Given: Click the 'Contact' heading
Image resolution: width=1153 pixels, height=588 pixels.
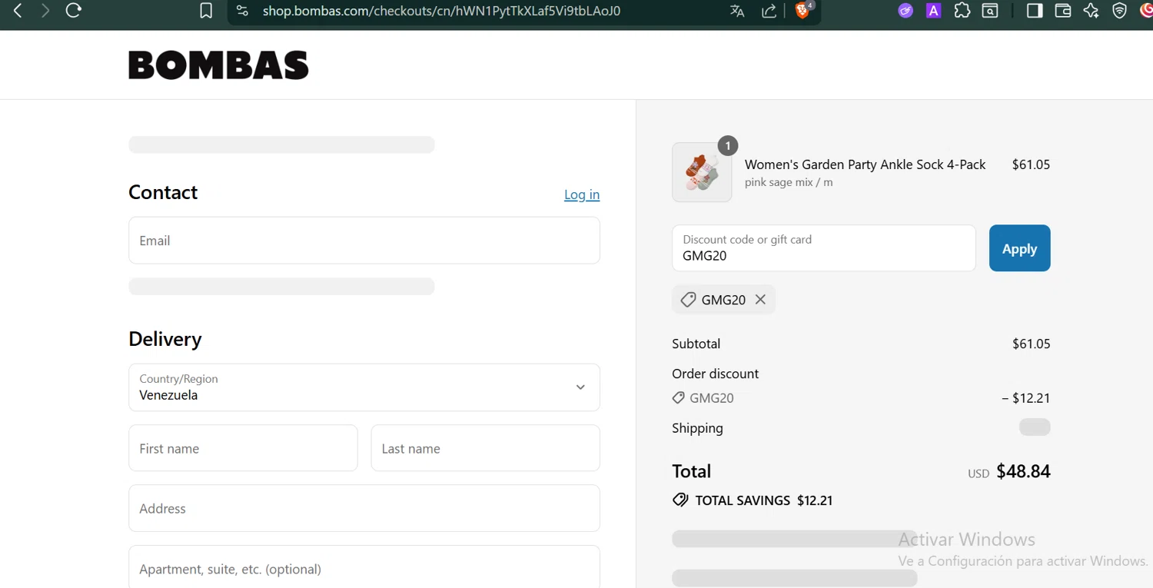Looking at the screenshot, I should coord(163,192).
